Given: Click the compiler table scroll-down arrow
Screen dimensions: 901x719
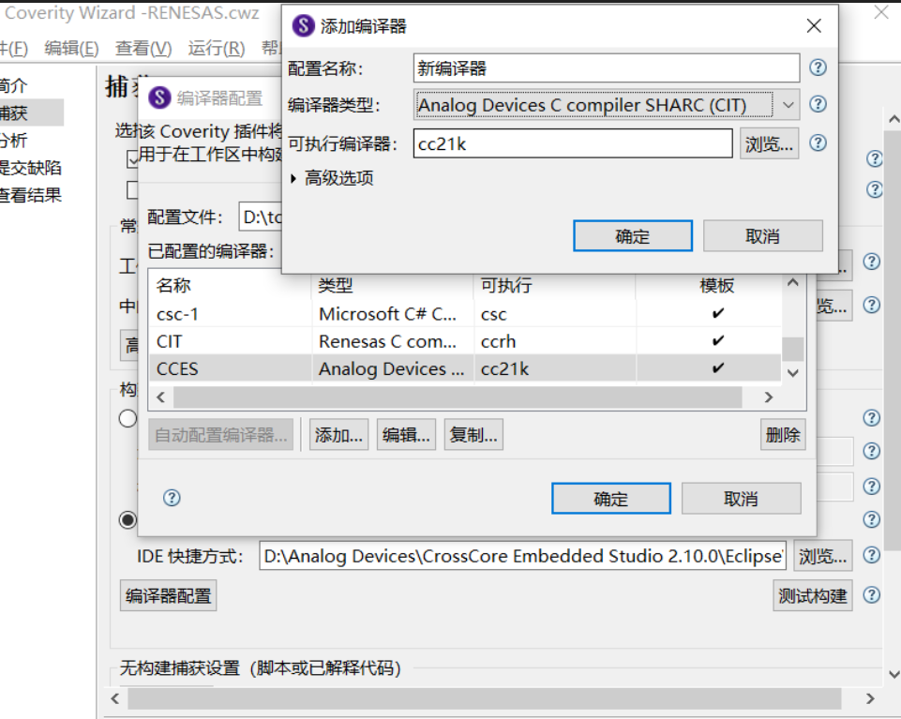Looking at the screenshot, I should pos(793,372).
